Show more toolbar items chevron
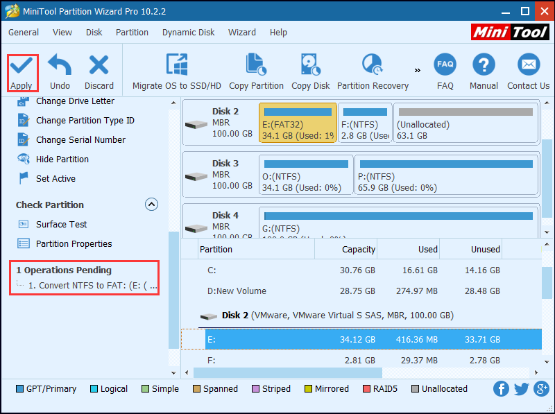Viewport: 555px width, 414px height. tap(418, 70)
